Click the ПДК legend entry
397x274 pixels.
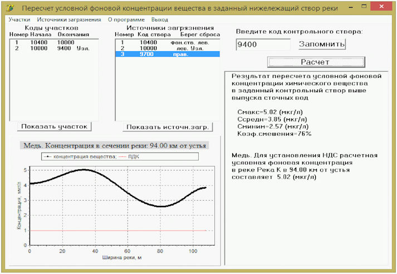[x=129, y=156]
